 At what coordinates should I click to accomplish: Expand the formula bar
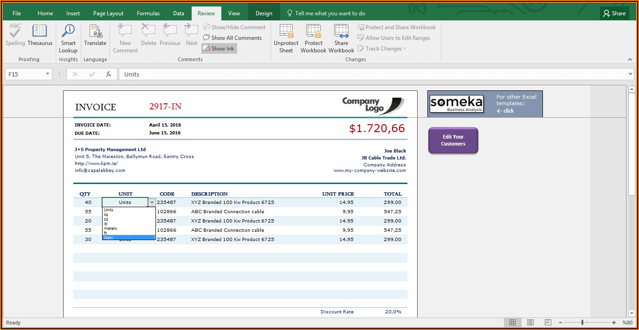630,74
